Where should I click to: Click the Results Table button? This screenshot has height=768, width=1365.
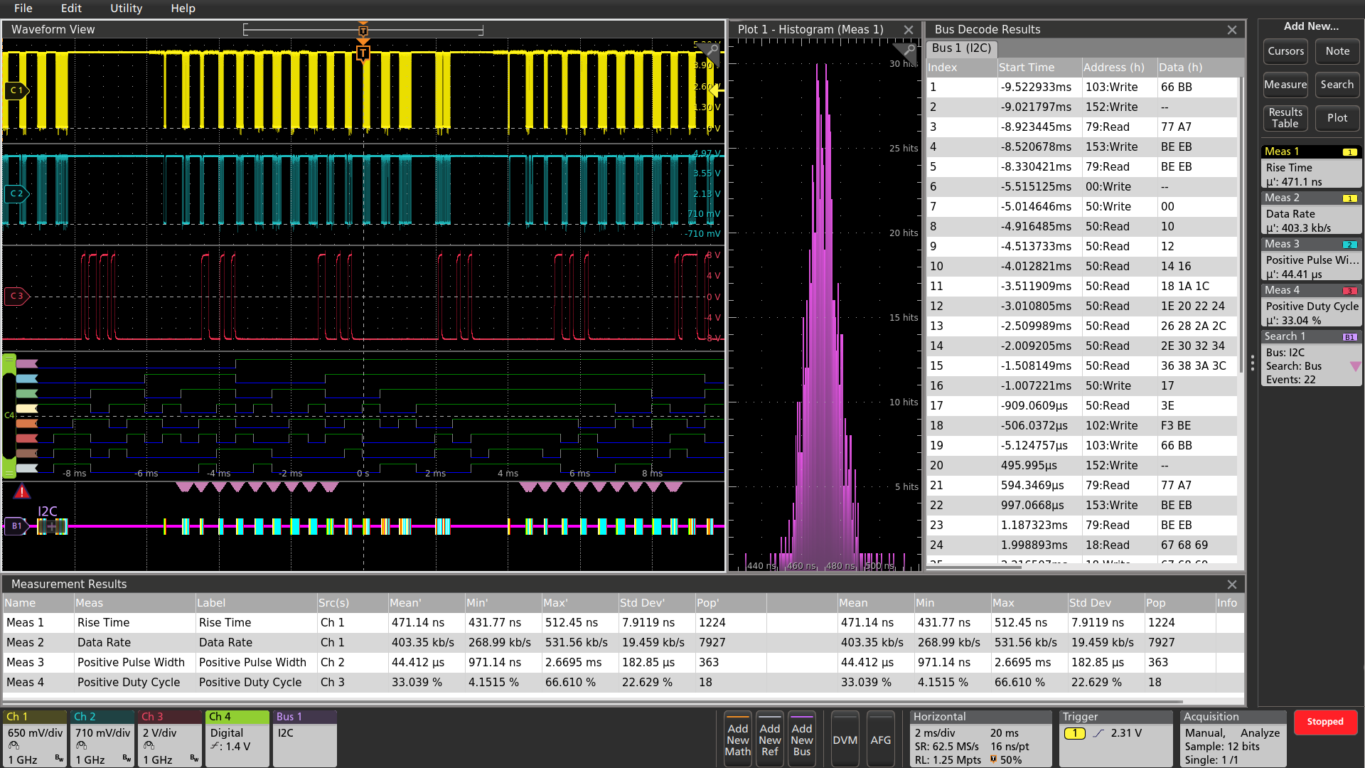1285,118
